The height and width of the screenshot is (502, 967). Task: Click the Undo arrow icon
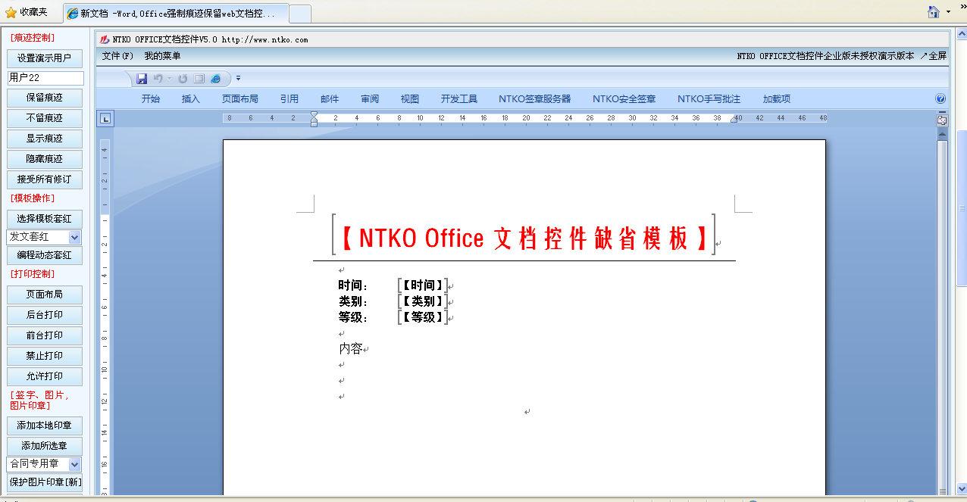(158, 78)
